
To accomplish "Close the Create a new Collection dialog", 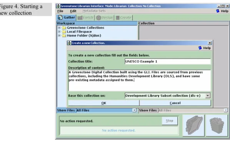I will (x=210, y=43).
